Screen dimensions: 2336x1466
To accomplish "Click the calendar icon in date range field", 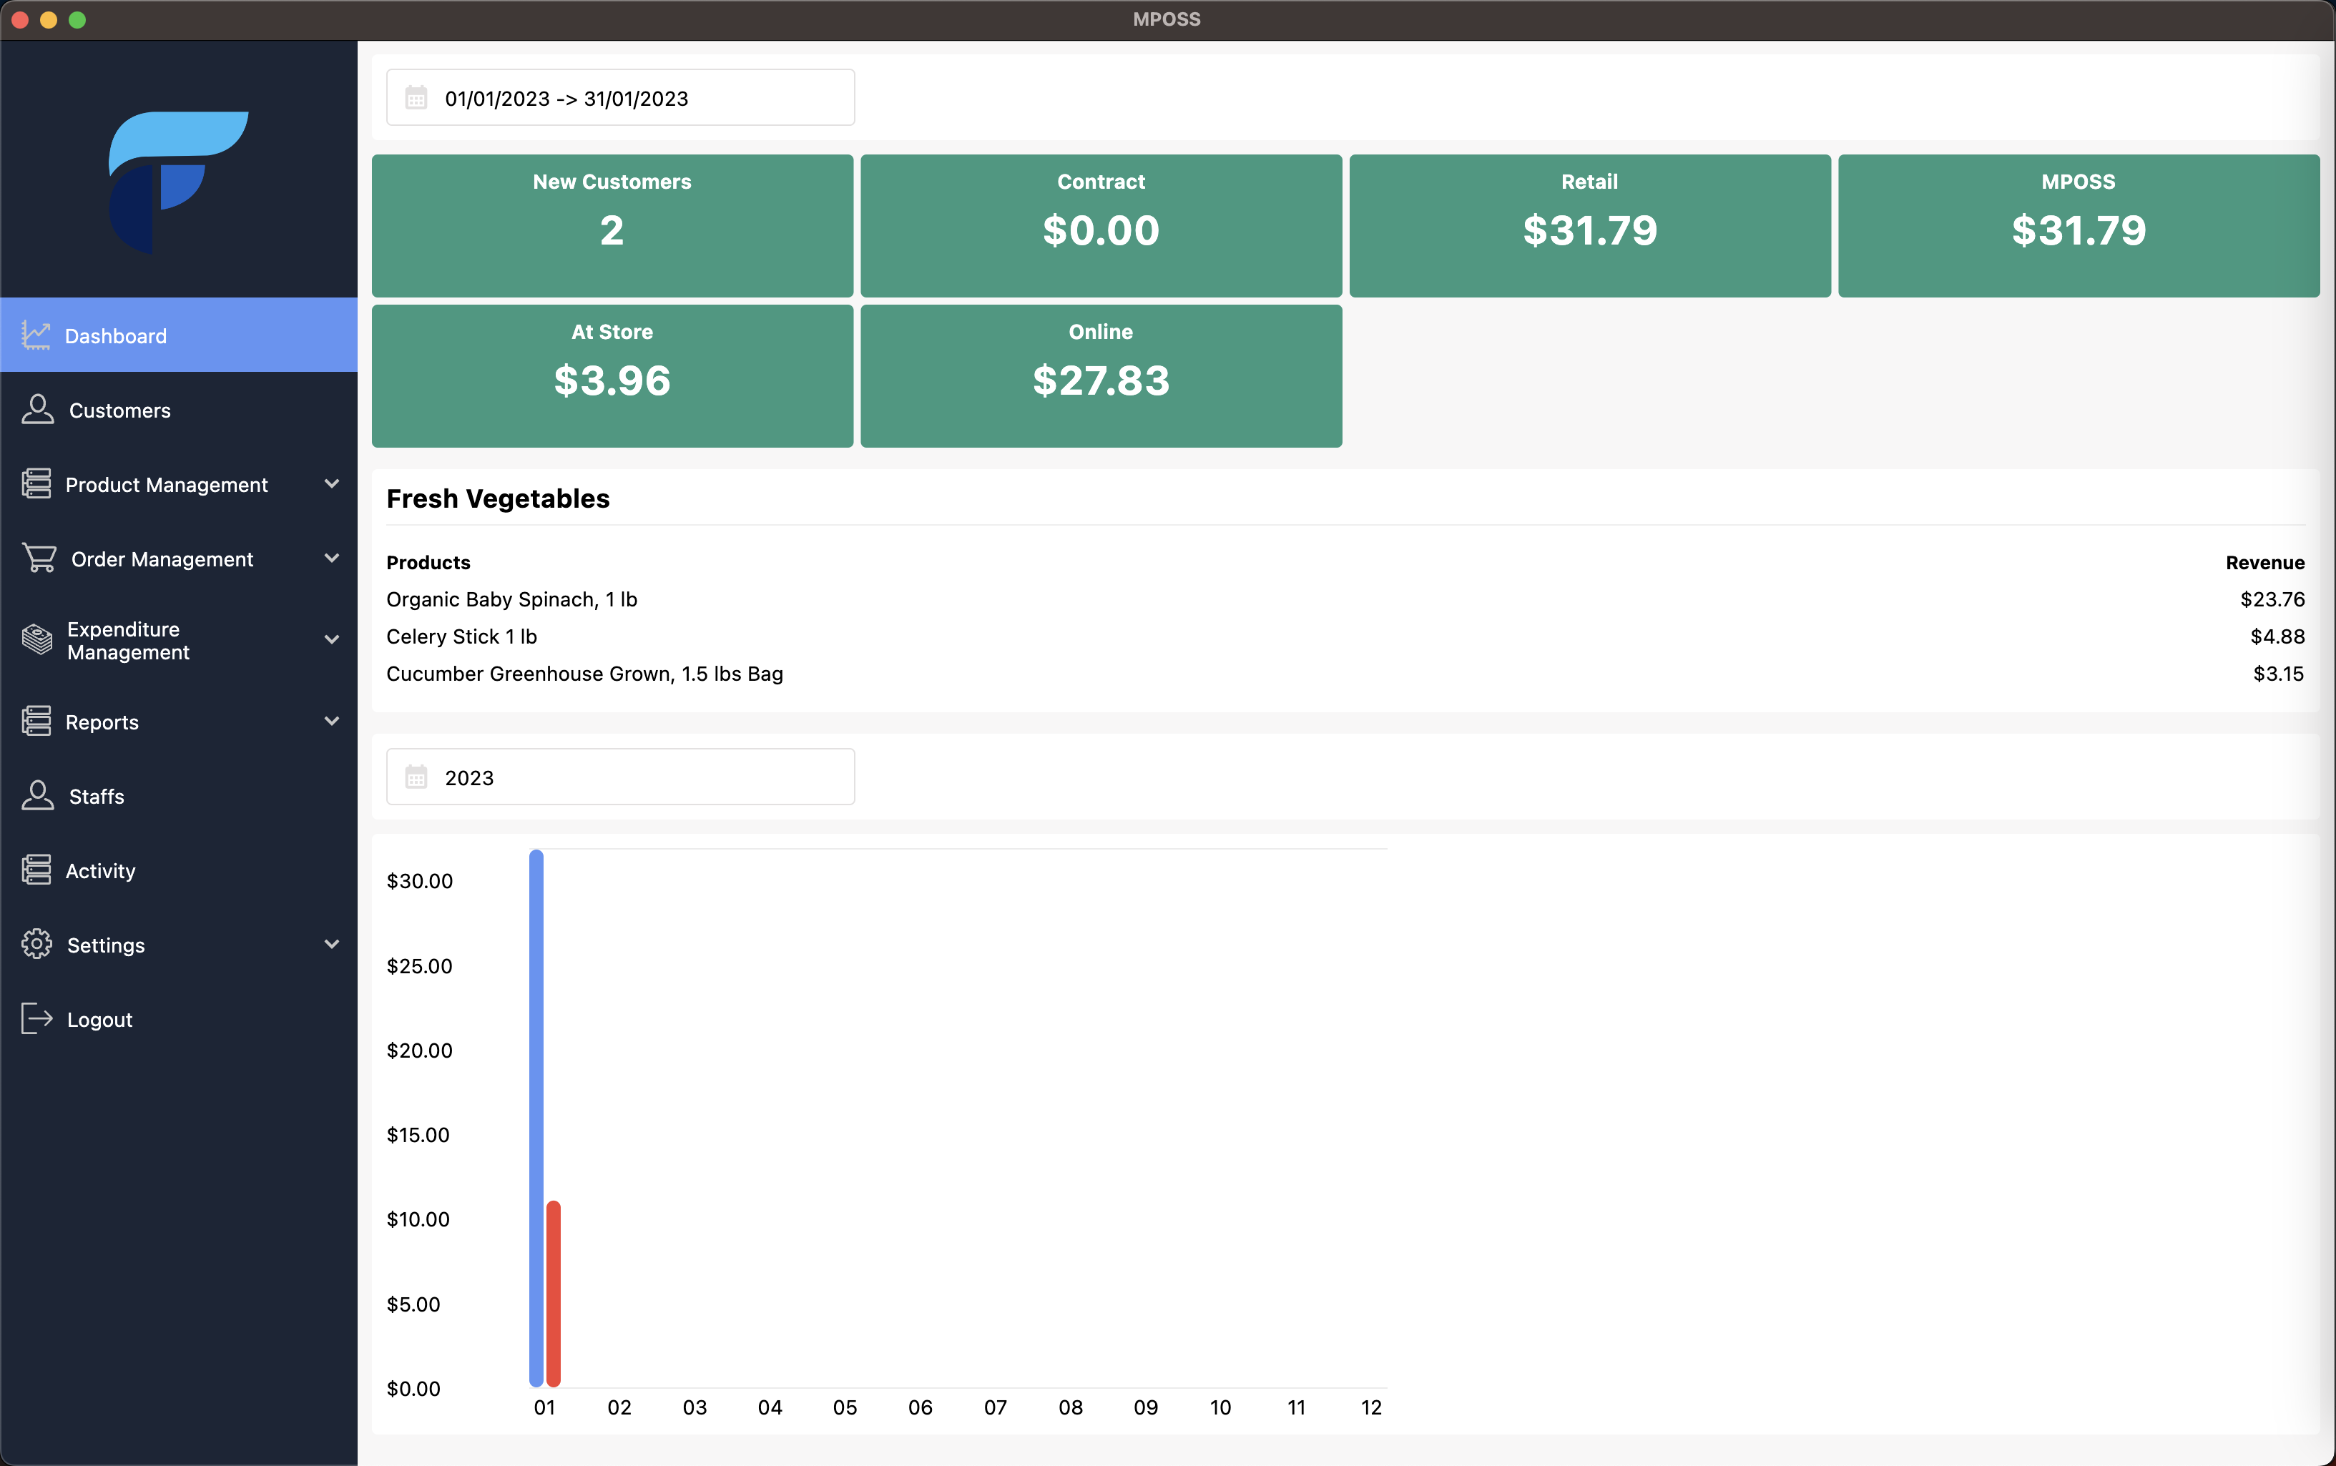I will coord(416,98).
